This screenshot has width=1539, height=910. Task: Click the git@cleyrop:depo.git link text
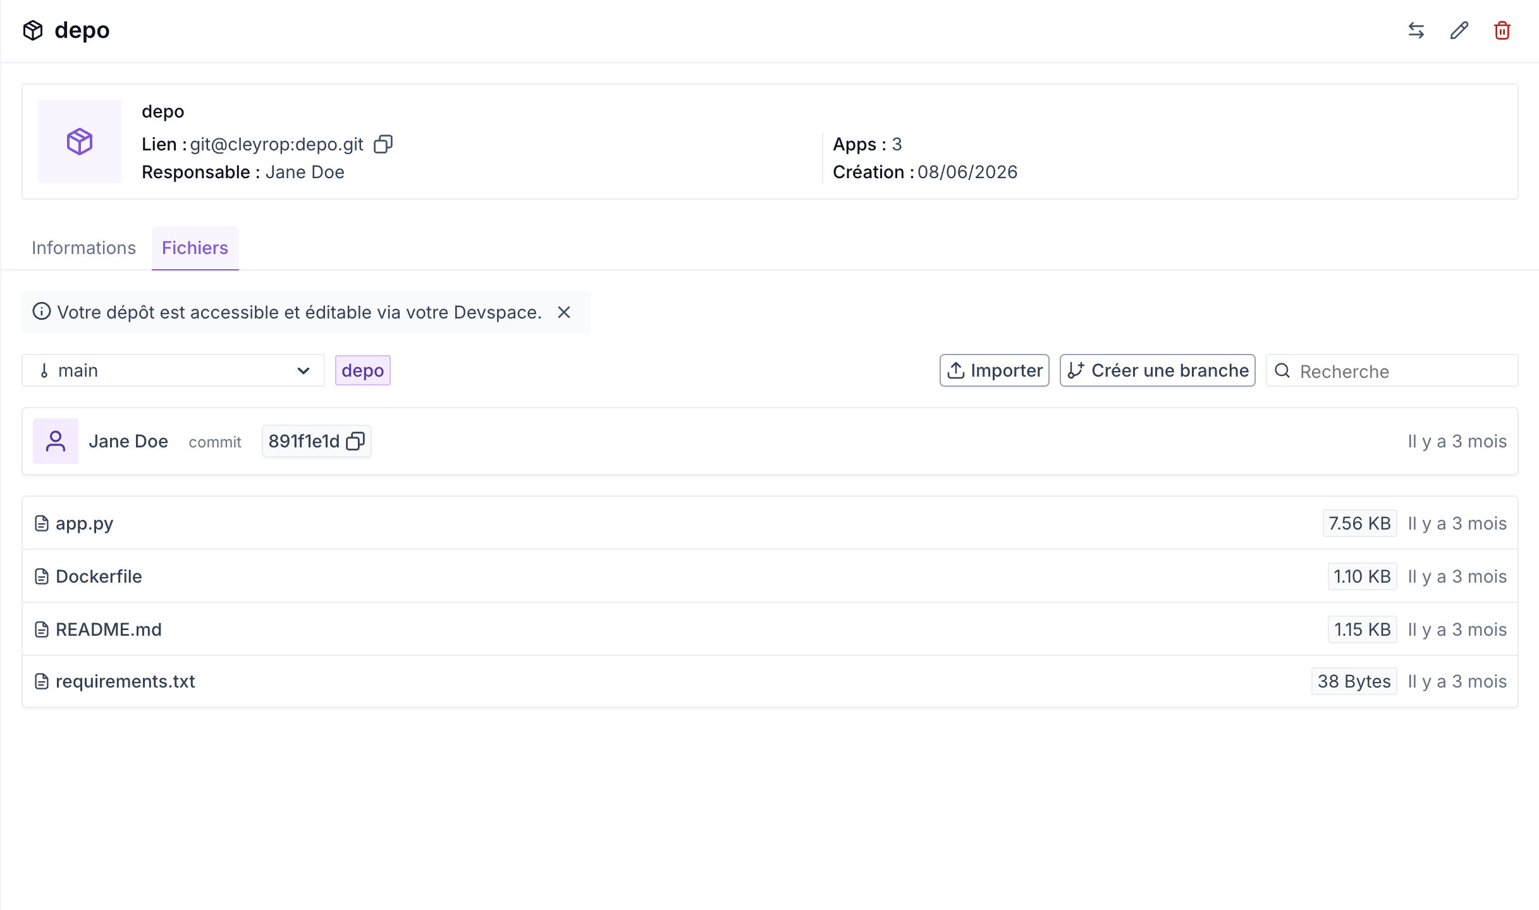pos(277,144)
